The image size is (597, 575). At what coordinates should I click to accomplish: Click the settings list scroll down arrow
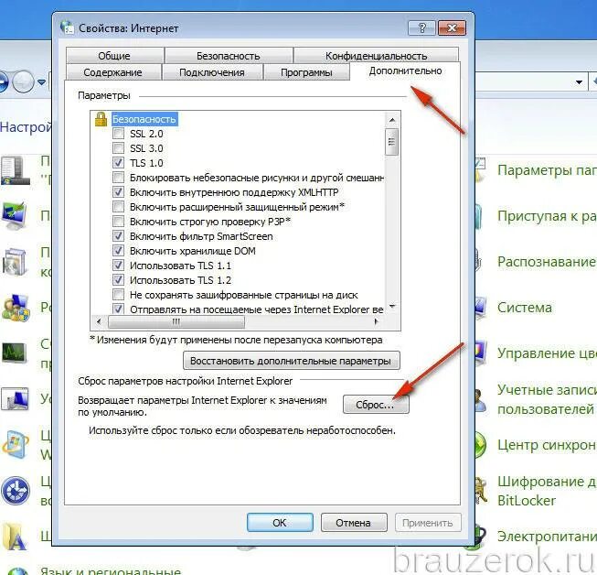392,307
